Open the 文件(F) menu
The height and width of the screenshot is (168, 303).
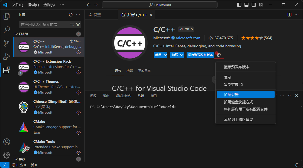coord(17,5)
